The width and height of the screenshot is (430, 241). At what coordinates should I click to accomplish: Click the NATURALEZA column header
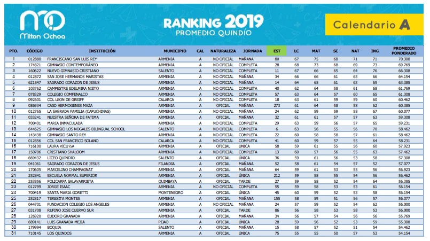click(223, 50)
